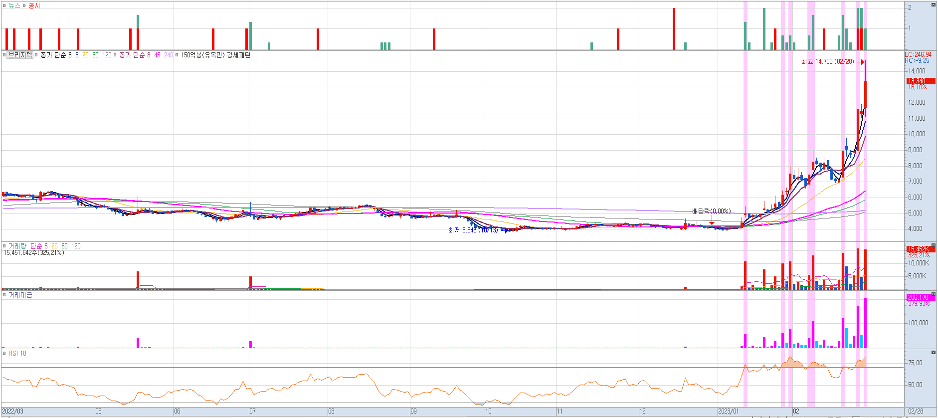The height and width of the screenshot is (418, 938).
Task: Close the 거래대금 panel
Action: click(x=934, y=294)
